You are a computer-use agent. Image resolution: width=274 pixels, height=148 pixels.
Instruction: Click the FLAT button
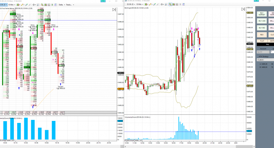(262, 41)
